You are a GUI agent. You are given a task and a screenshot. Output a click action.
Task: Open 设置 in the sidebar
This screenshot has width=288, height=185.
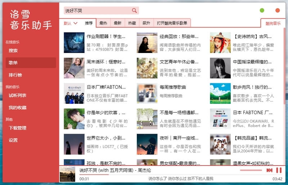tap(31, 140)
